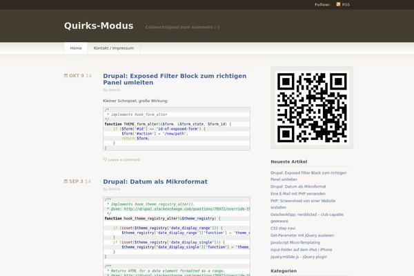Open 'Geschenktipp: nerddicted – club capable geekware'

(x=307, y=217)
